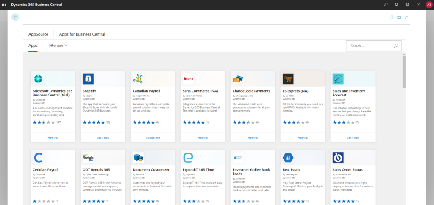
Task: Click Free trial for Sana Commerce
Action: (x=203, y=137)
